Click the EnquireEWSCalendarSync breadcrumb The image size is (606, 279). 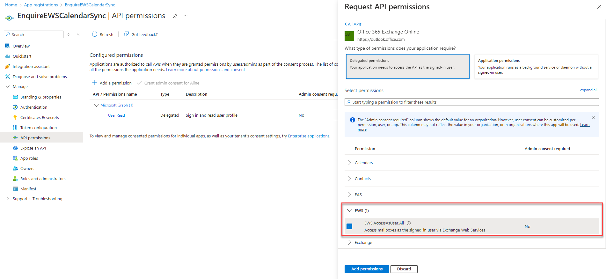(90, 5)
